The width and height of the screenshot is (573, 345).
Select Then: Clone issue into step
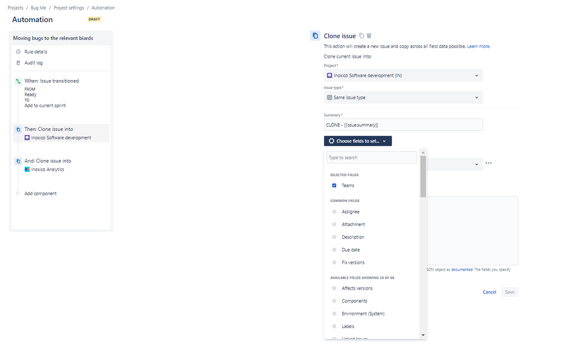coord(49,129)
